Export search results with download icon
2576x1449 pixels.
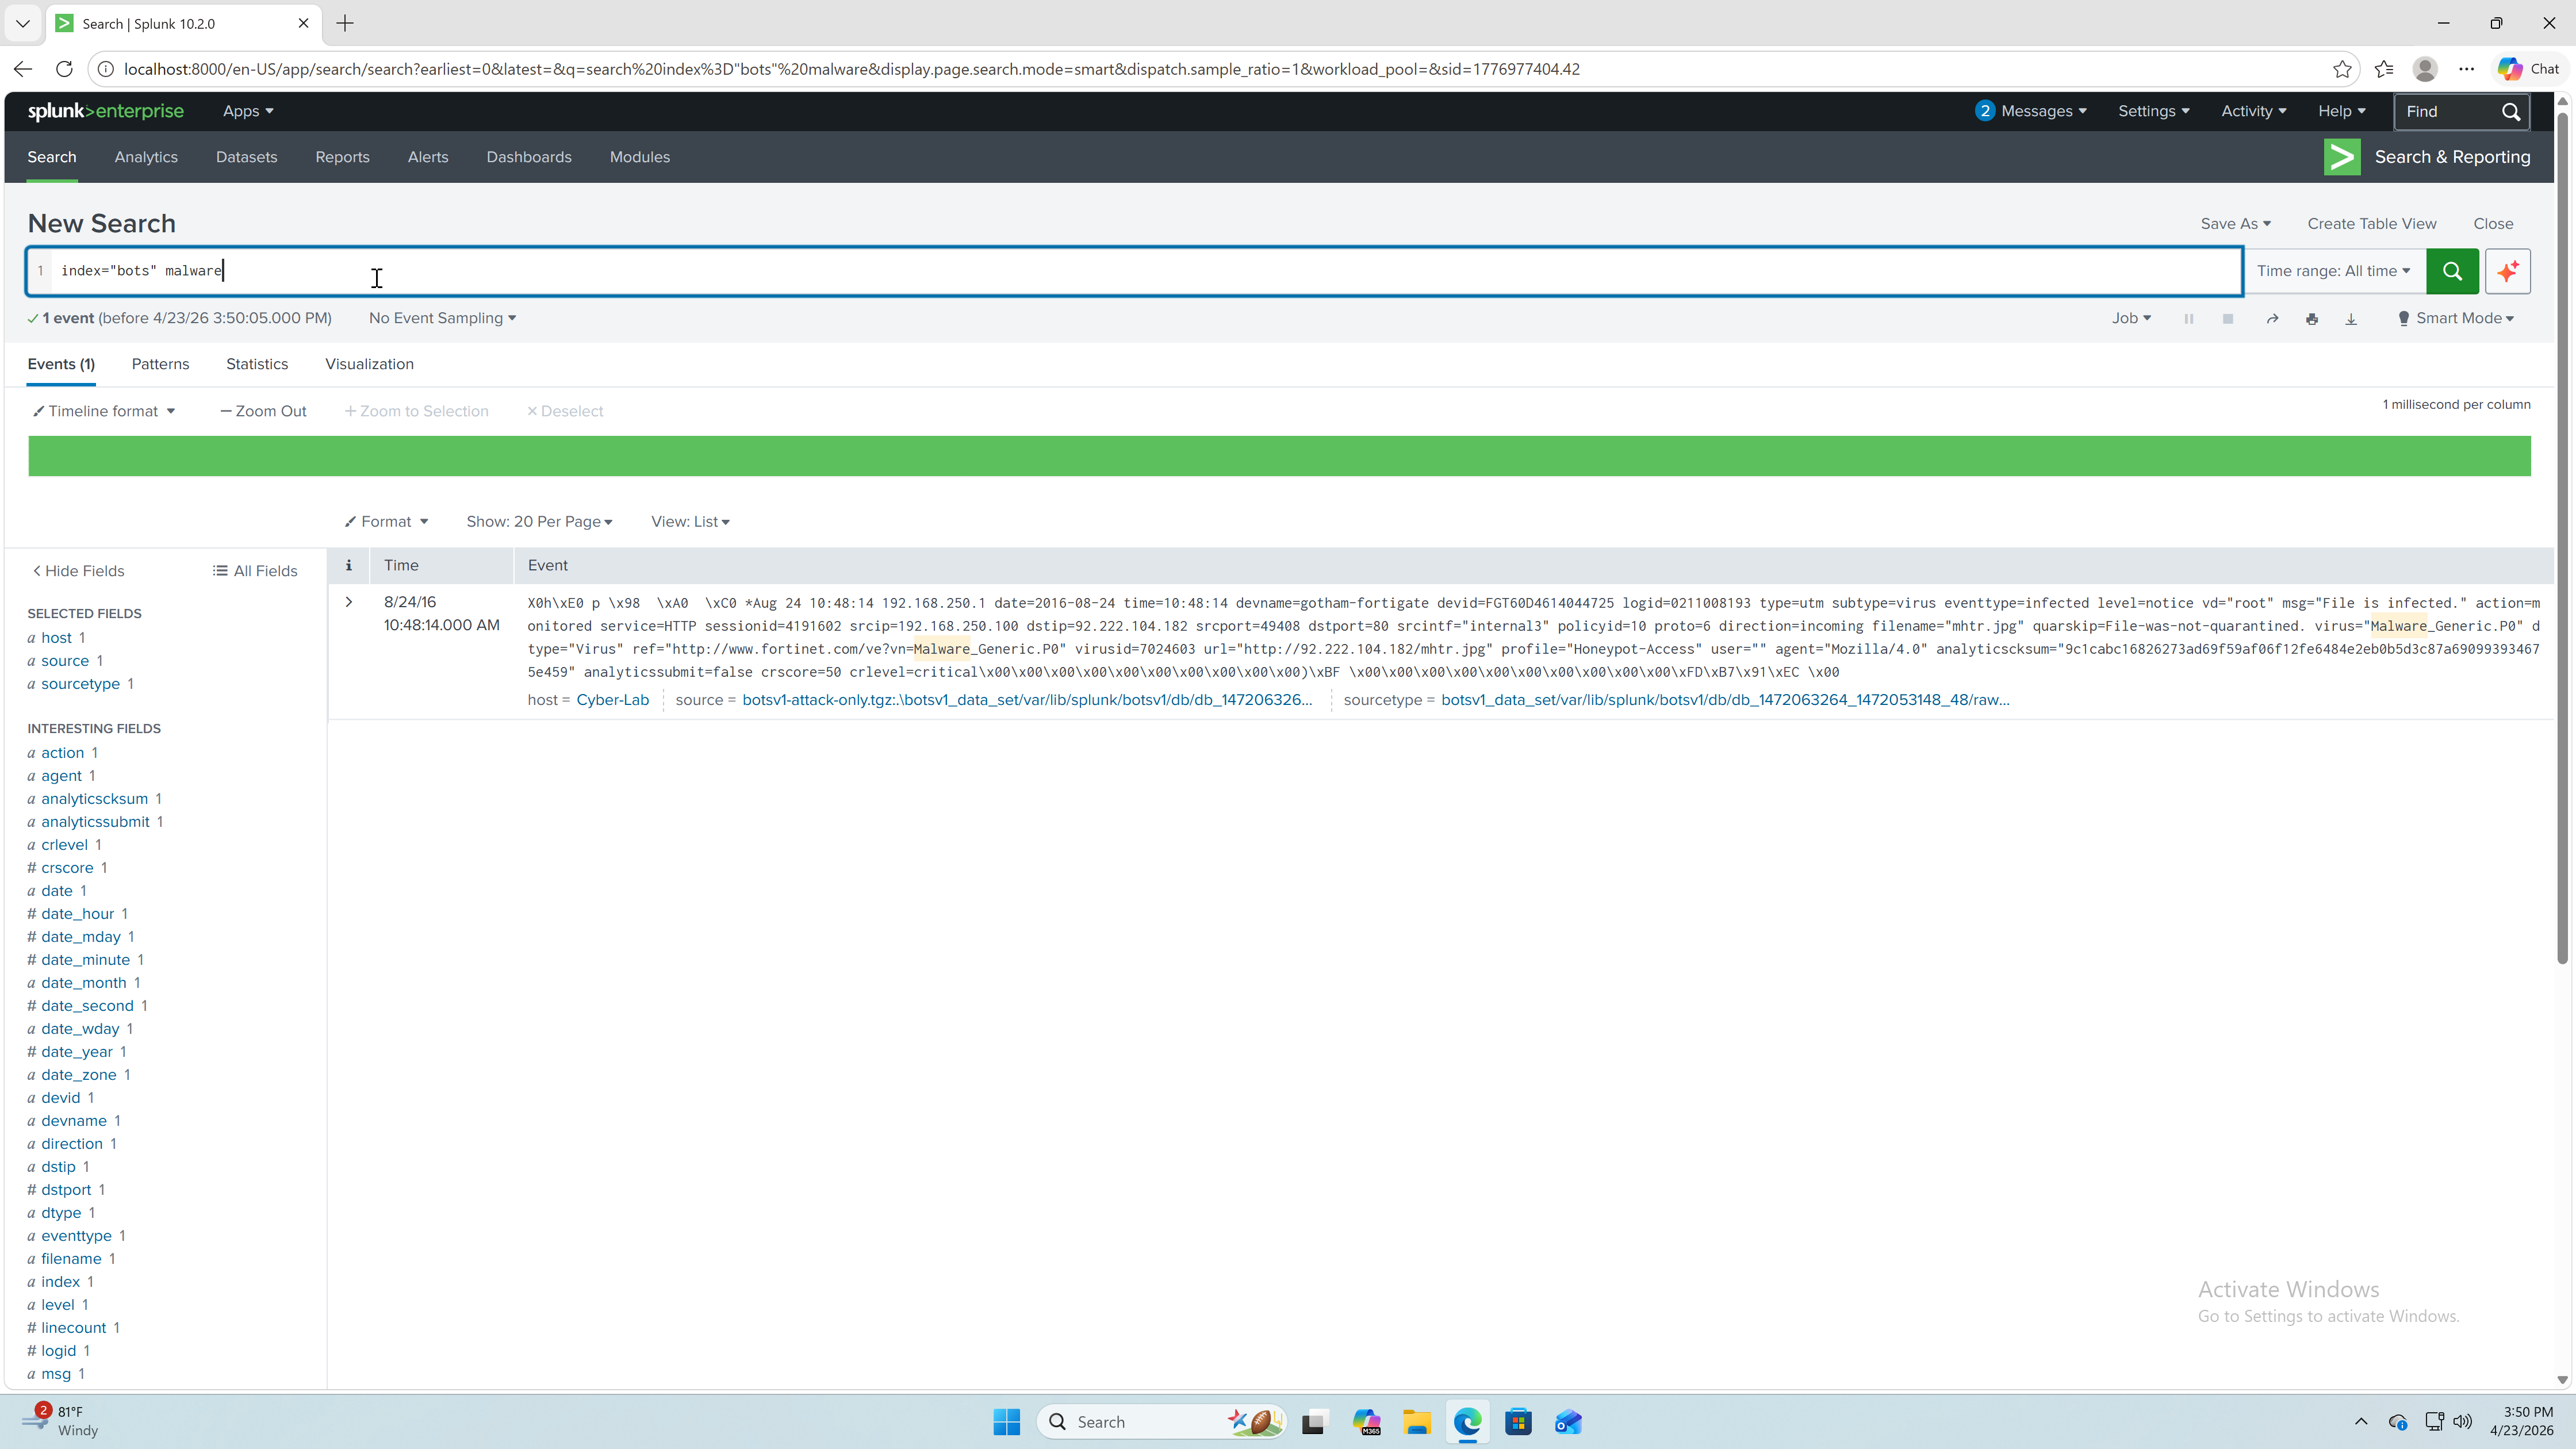click(x=2351, y=319)
